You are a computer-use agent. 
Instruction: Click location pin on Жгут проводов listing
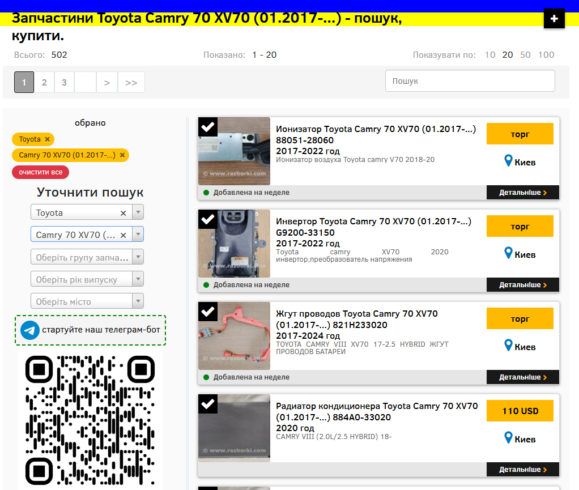click(x=509, y=345)
